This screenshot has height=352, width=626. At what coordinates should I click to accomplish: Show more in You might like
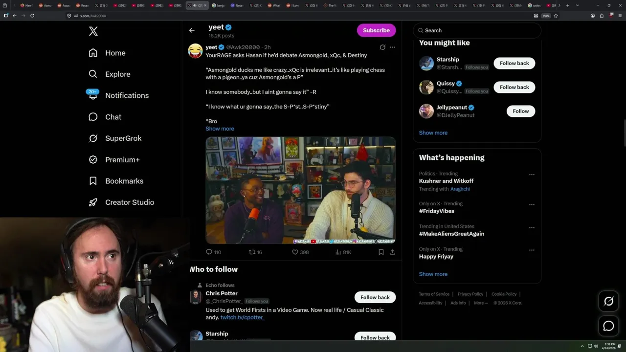[433, 133]
